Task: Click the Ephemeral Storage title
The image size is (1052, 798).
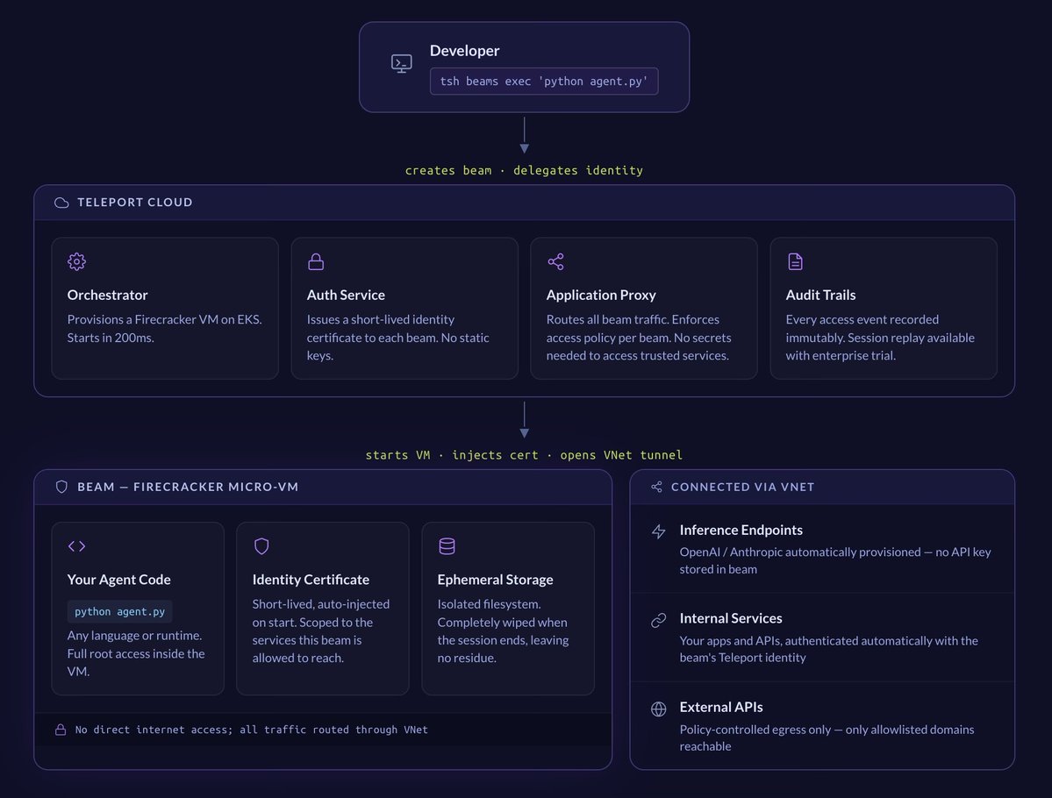Action: tap(495, 580)
